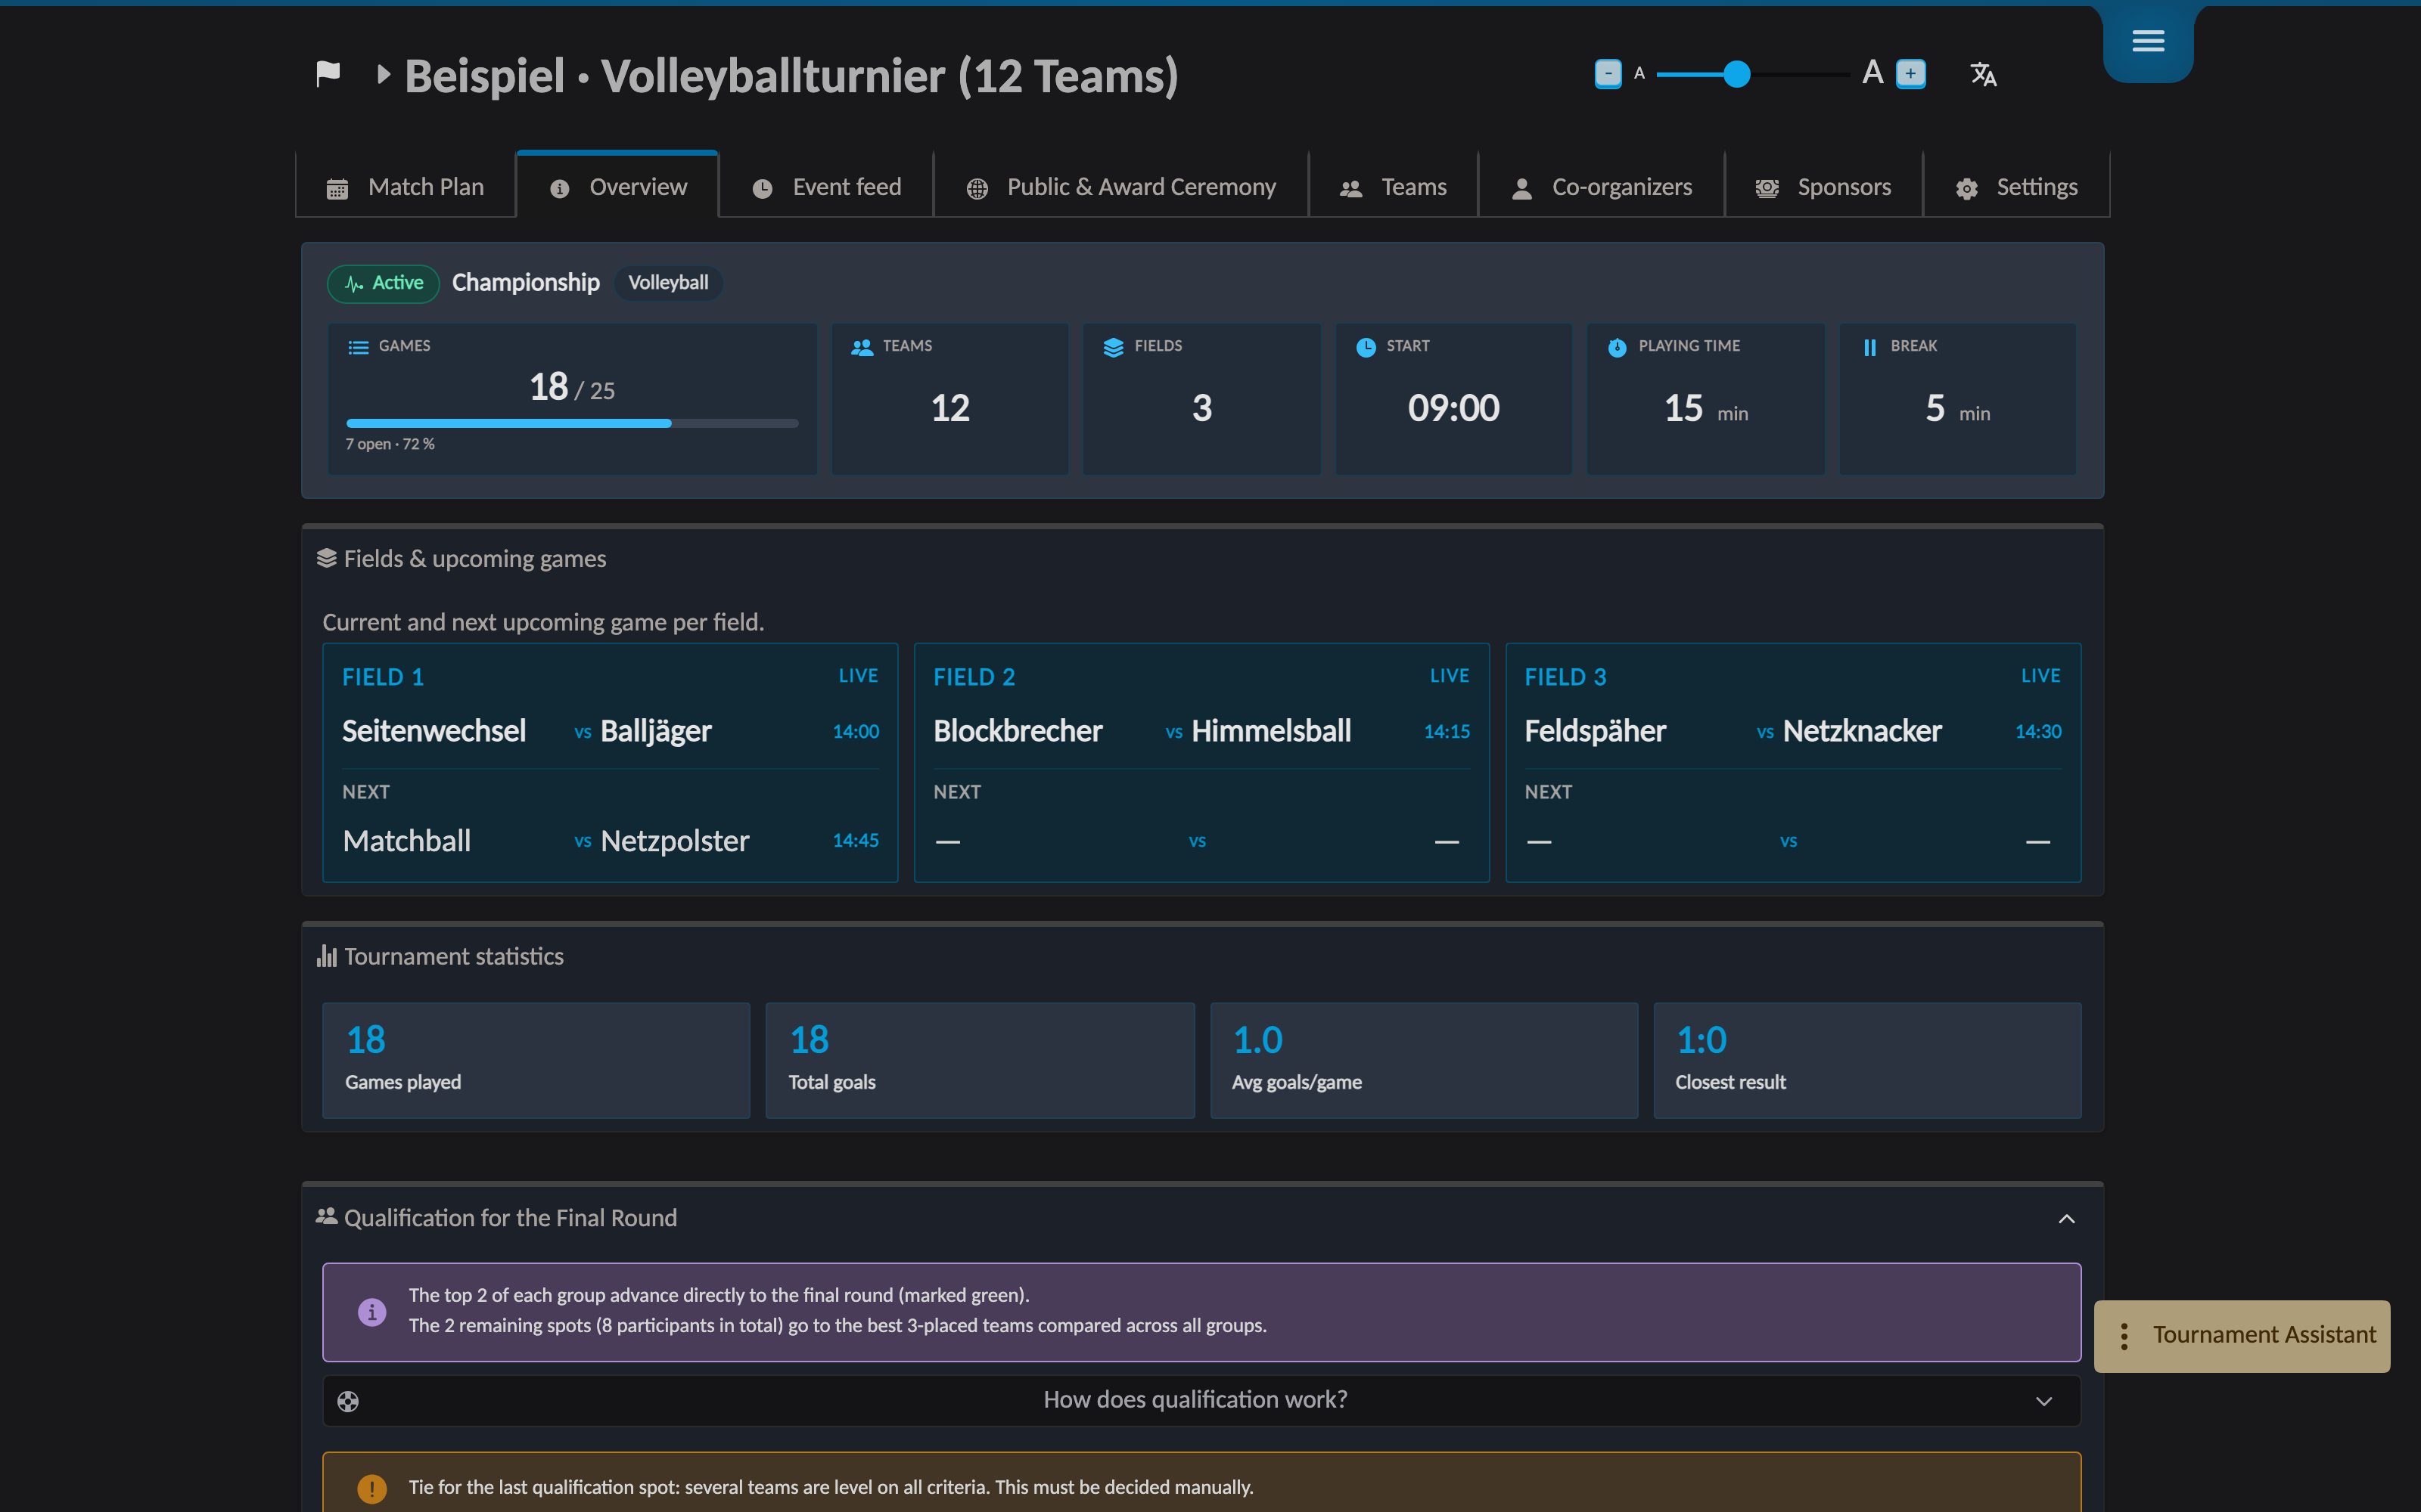Click the layers icon beside Fields & upcoming games
The width and height of the screenshot is (2421, 1512).
coord(326,558)
